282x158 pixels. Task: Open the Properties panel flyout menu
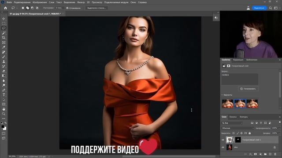(x=280, y=60)
